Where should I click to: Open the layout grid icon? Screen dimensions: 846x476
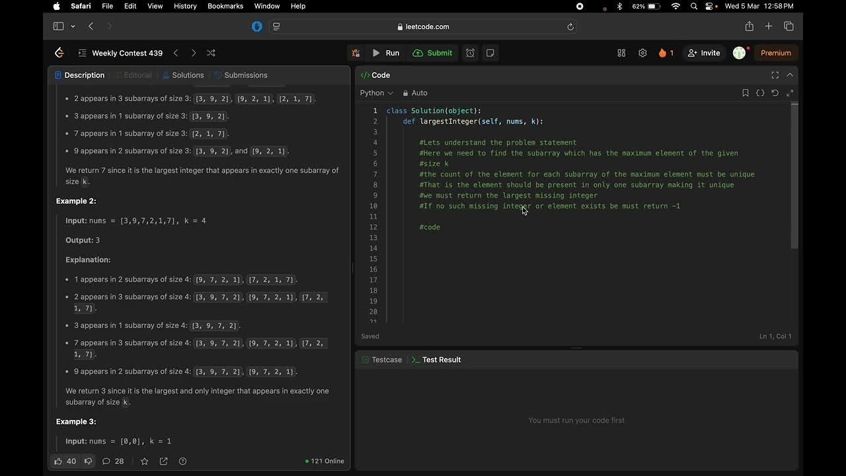click(x=621, y=53)
